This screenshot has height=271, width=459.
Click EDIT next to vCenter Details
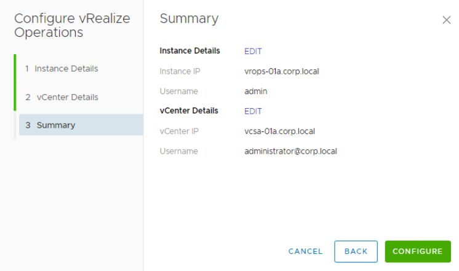coord(253,111)
